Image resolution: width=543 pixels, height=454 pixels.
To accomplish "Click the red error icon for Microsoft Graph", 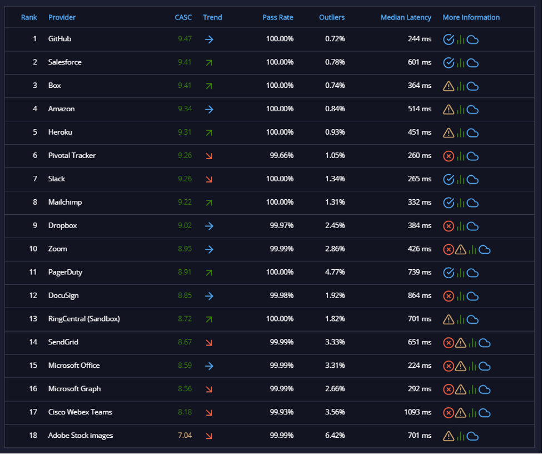I will (x=449, y=389).
